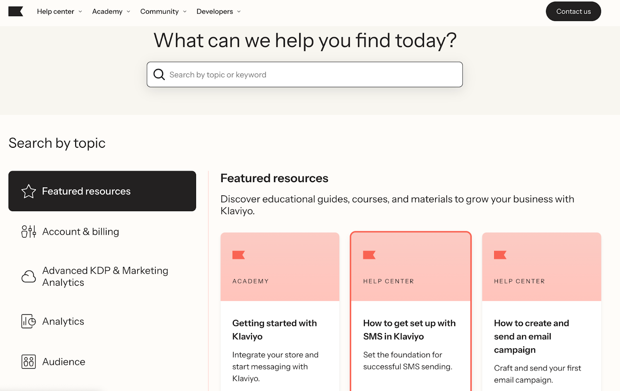Click 'Integrate your store and start messaging' text
620x391 pixels.
pyautogui.click(x=275, y=366)
